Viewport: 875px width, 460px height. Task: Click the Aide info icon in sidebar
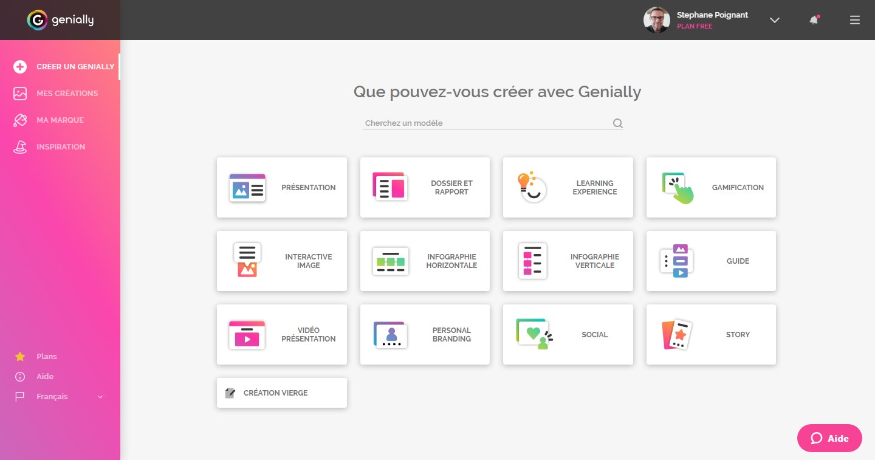point(20,377)
